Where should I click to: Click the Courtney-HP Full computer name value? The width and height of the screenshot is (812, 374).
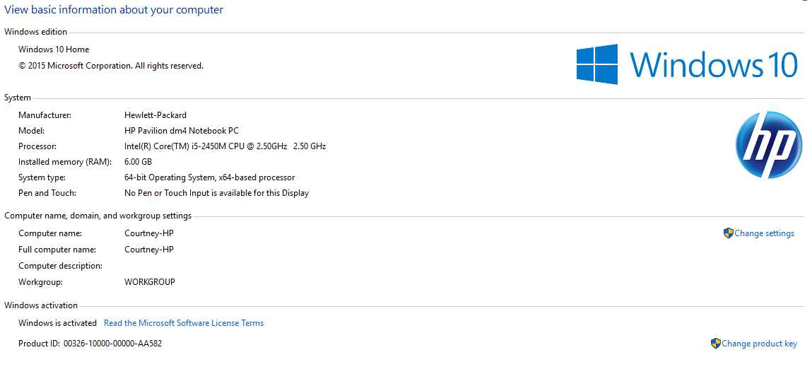[148, 250]
